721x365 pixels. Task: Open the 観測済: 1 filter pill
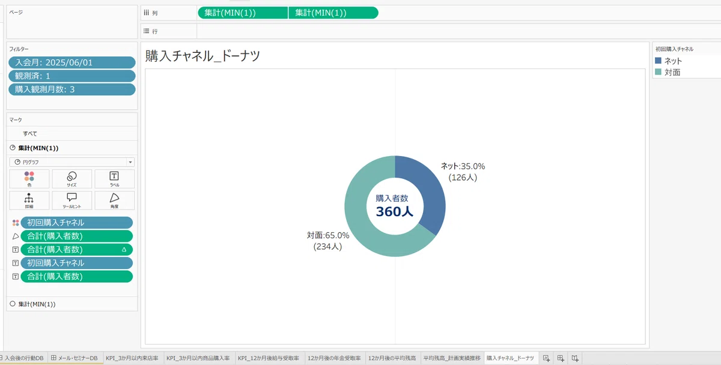coord(72,76)
